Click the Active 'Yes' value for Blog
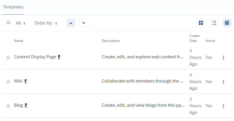The height and width of the screenshot is (121, 234). click(209, 106)
